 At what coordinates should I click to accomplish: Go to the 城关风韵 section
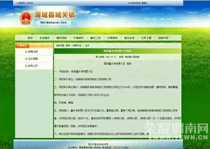61,38
